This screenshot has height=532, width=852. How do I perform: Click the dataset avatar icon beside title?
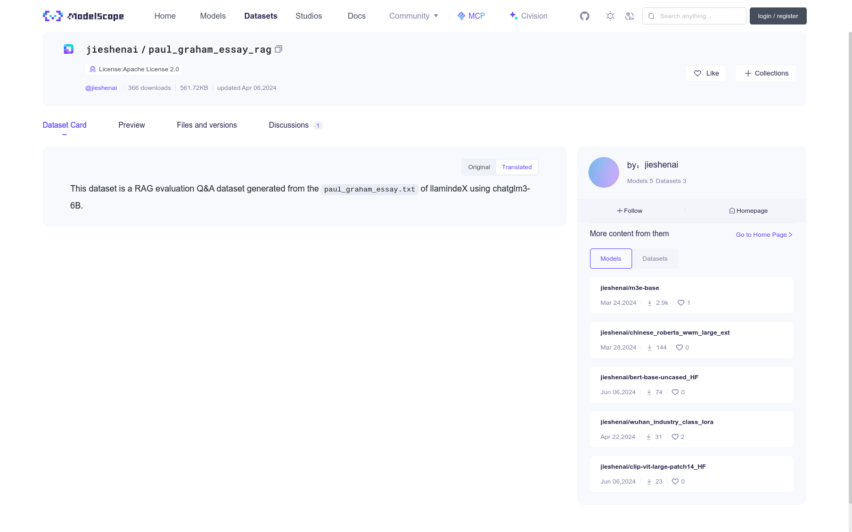69,49
